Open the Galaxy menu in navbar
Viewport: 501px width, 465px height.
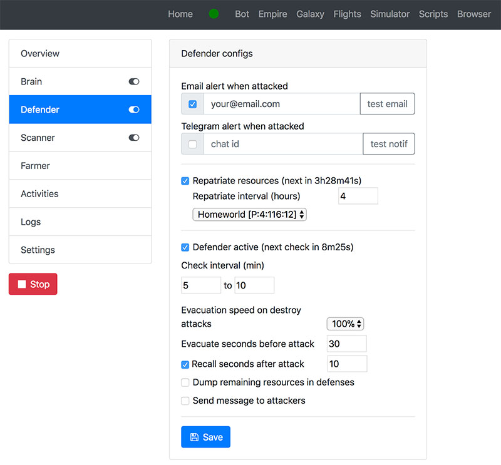tap(310, 14)
